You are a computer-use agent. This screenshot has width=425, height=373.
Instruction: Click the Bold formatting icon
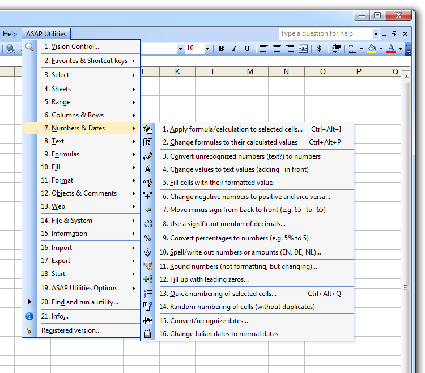click(x=221, y=49)
